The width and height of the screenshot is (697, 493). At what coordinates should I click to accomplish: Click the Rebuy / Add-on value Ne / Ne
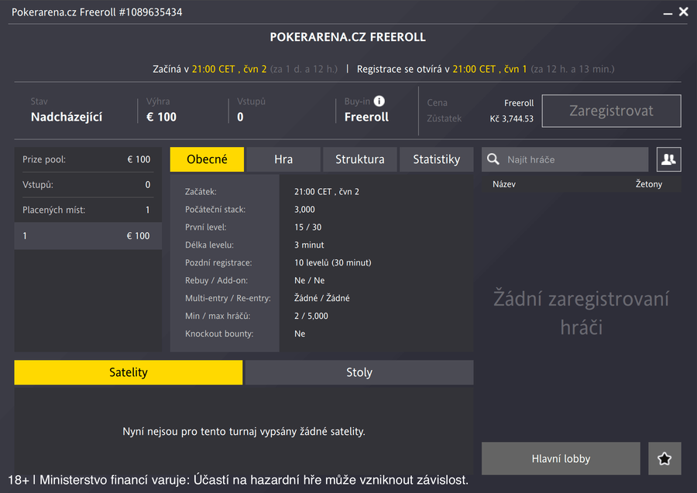tap(309, 280)
